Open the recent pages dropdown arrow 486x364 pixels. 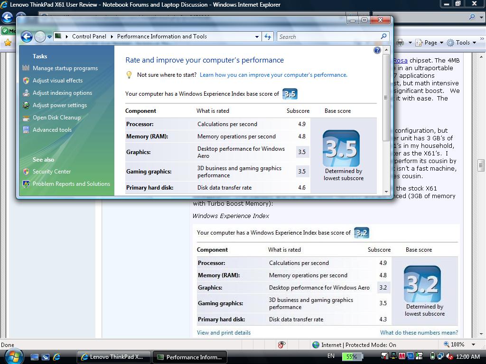[49, 37]
